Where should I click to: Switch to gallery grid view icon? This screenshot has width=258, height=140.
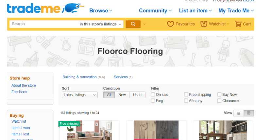click(249, 113)
